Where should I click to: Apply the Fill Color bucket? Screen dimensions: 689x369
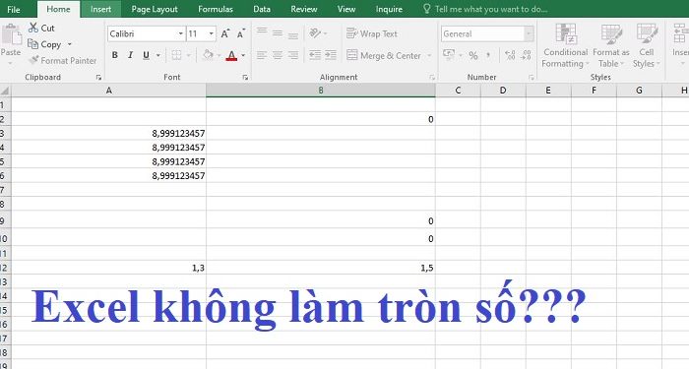(208, 55)
